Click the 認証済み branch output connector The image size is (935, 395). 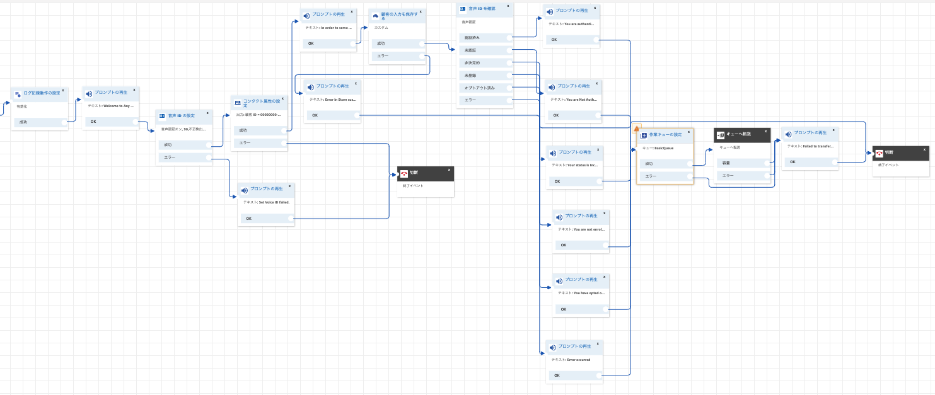[x=508, y=38]
